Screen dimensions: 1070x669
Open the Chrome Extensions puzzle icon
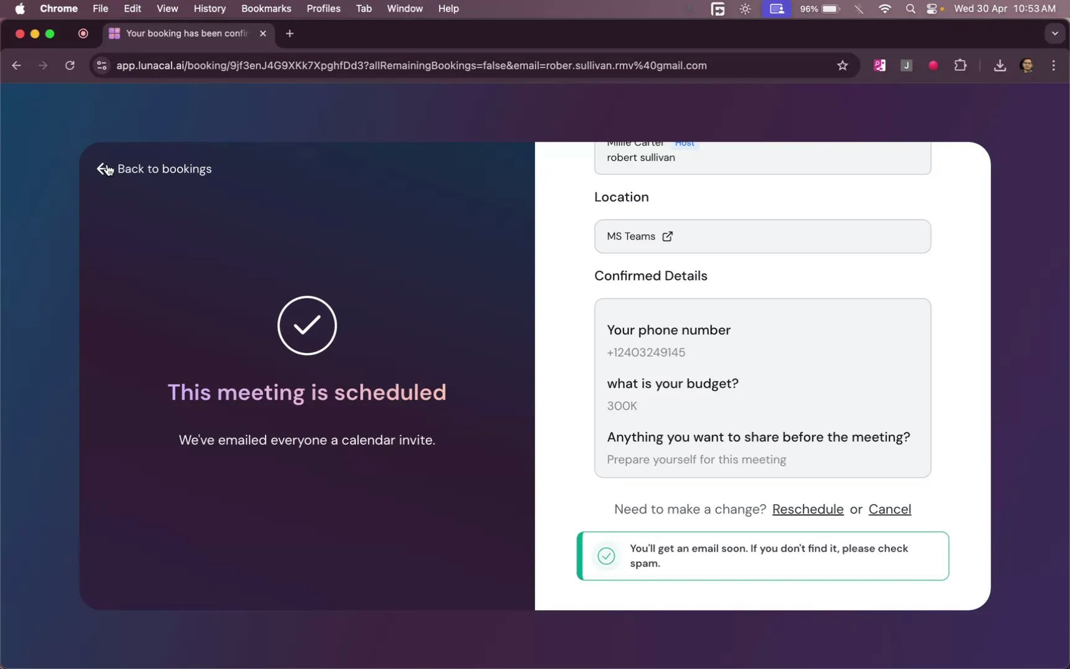click(x=960, y=66)
